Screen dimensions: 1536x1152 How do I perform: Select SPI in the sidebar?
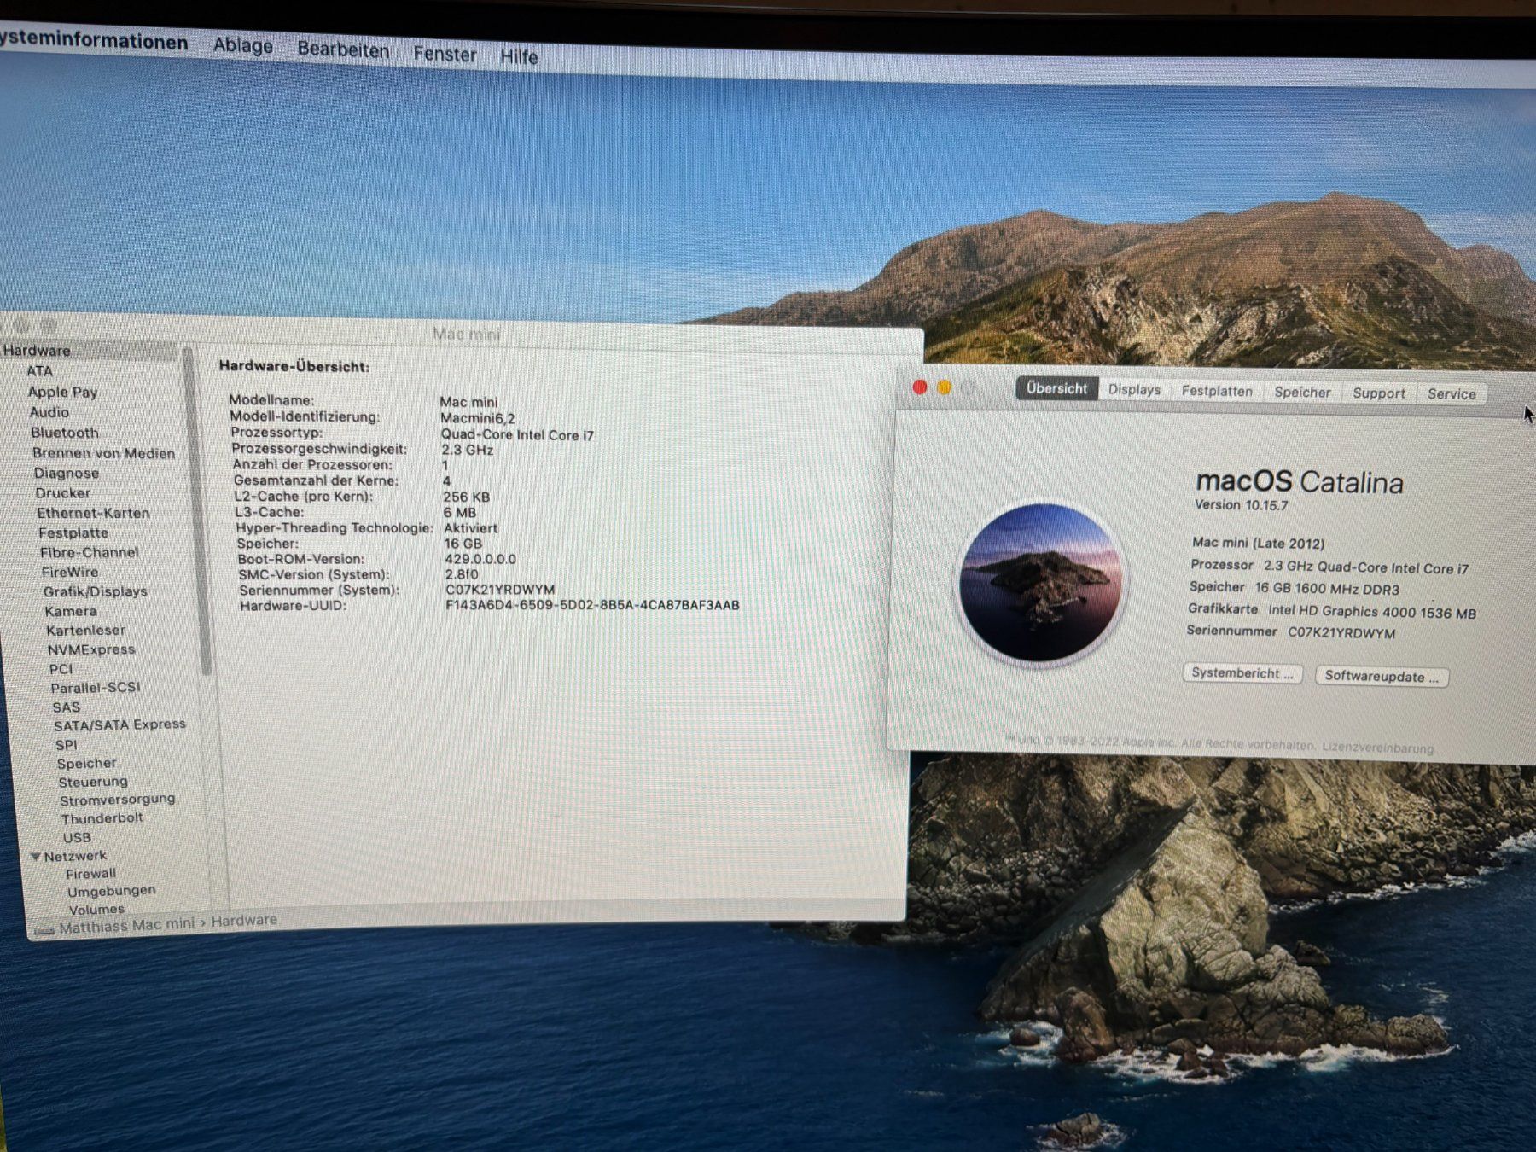pyautogui.click(x=67, y=745)
